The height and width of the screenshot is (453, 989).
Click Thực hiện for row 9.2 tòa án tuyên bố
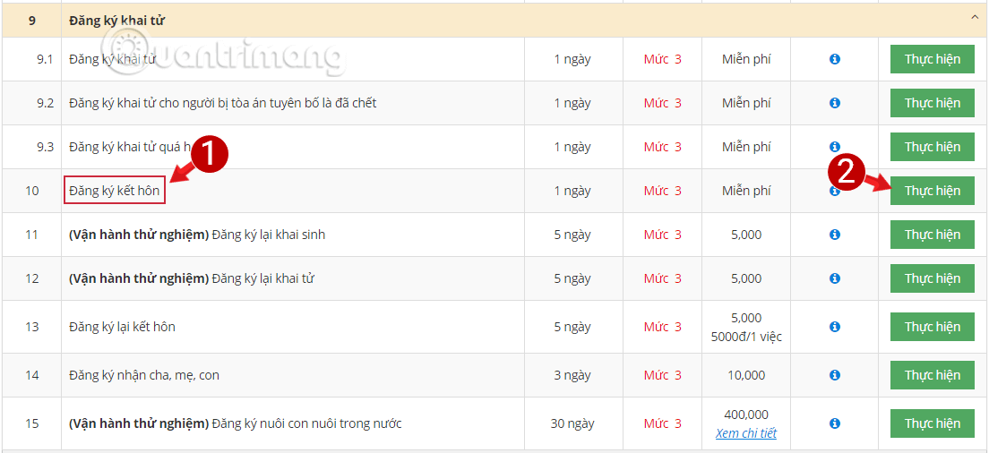tap(932, 103)
